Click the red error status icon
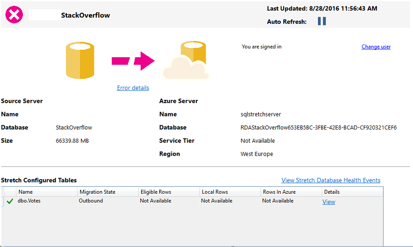 click(14, 15)
